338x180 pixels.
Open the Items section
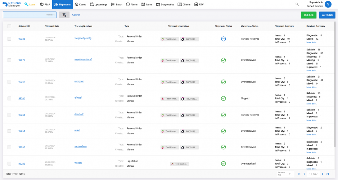[147, 4]
